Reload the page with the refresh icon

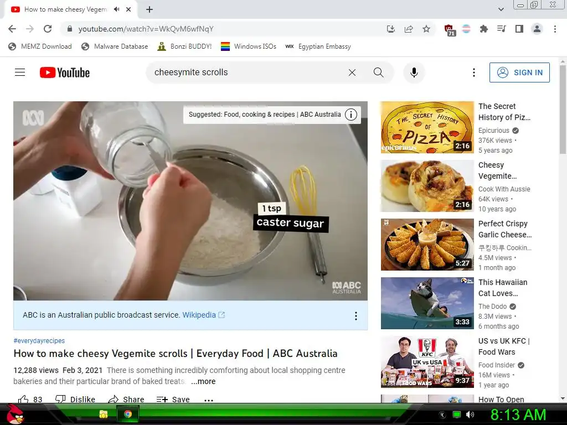(48, 29)
